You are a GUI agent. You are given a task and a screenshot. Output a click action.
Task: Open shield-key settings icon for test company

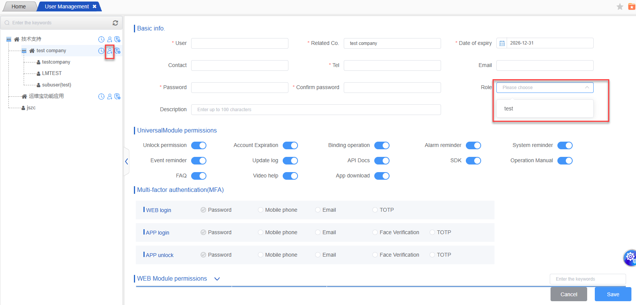pyautogui.click(x=118, y=51)
